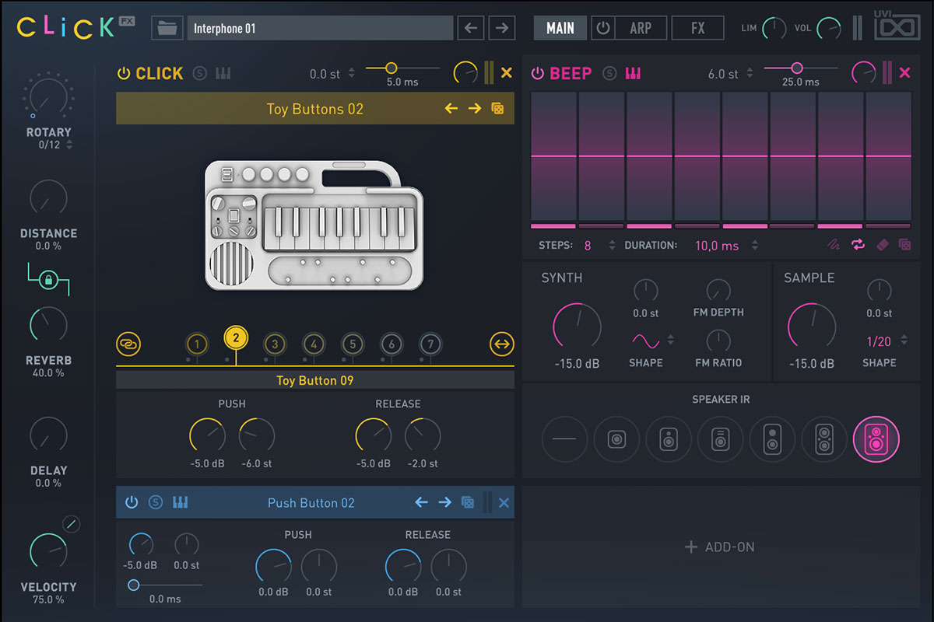Solo the Push Button 02 layer
This screenshot has height=622, width=934.
[156, 502]
